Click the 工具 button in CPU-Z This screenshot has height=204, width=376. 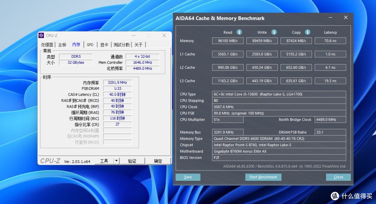click(x=104, y=161)
